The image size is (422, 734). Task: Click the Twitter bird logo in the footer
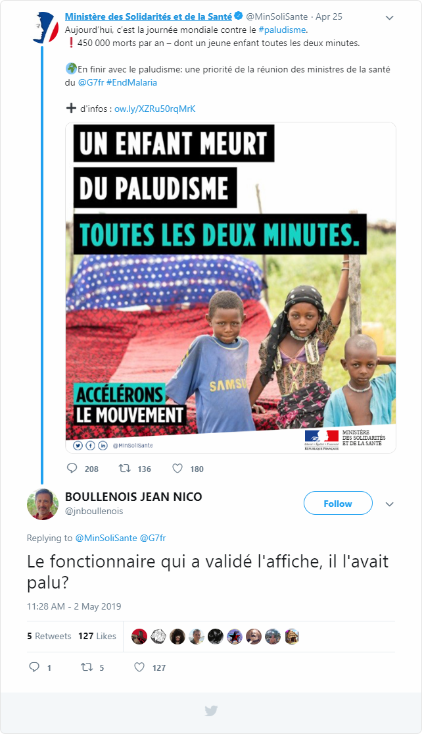pos(211,710)
